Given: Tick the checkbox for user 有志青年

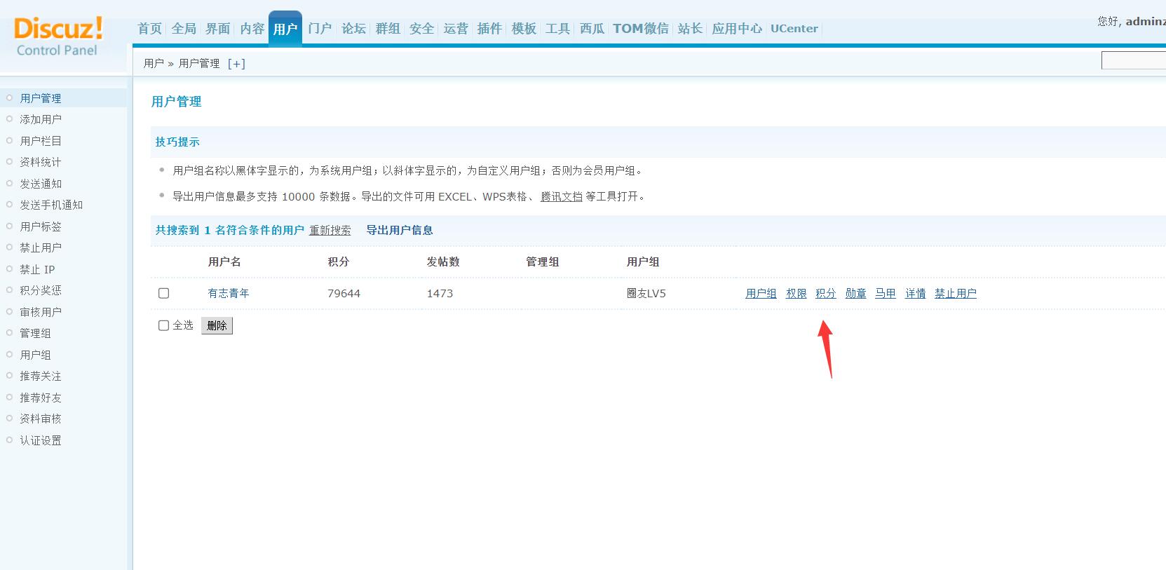Looking at the screenshot, I should tap(164, 293).
